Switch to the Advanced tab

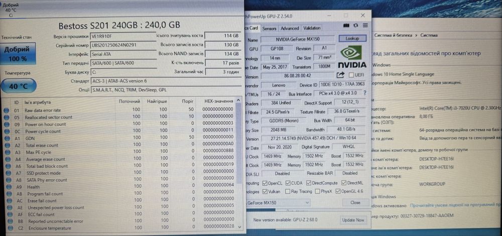tap(290, 29)
